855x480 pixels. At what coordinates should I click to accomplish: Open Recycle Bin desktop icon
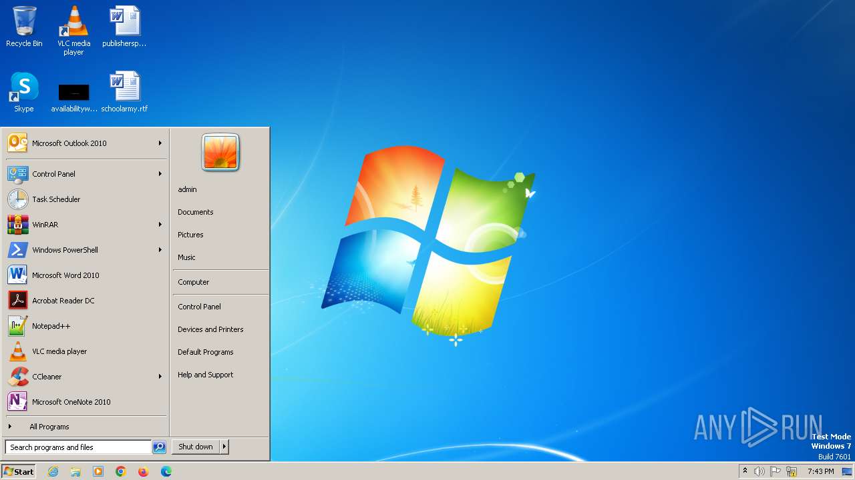point(24,27)
